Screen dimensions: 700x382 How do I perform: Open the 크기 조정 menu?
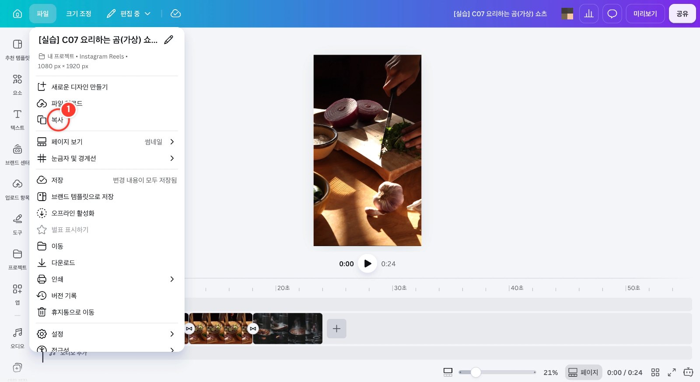pos(79,14)
